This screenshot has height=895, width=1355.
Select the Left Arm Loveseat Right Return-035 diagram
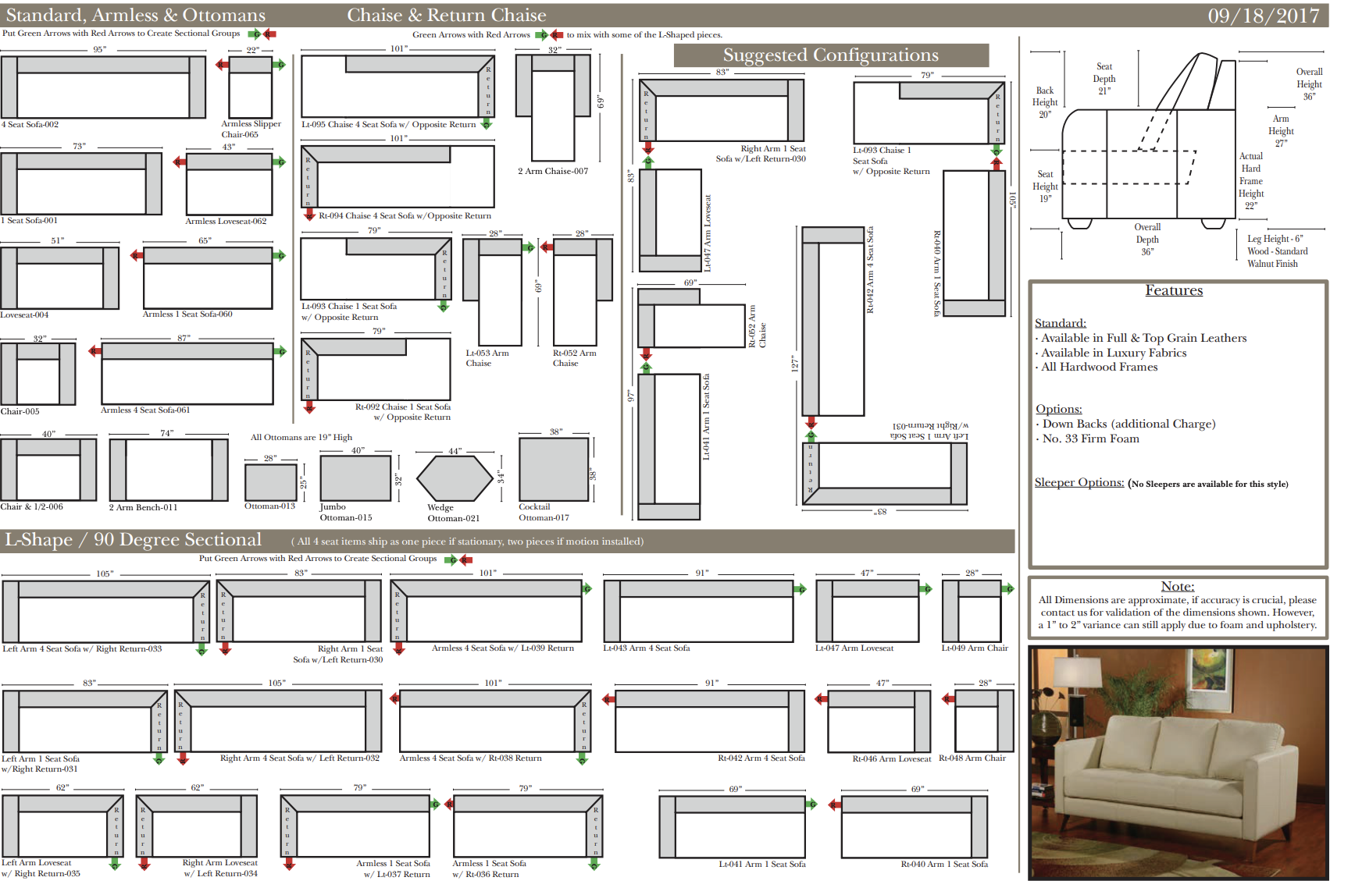(62, 826)
